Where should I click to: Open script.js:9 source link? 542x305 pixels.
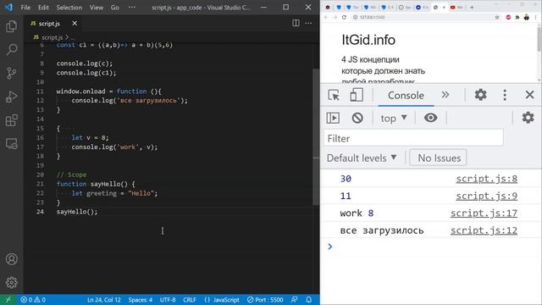(486, 196)
